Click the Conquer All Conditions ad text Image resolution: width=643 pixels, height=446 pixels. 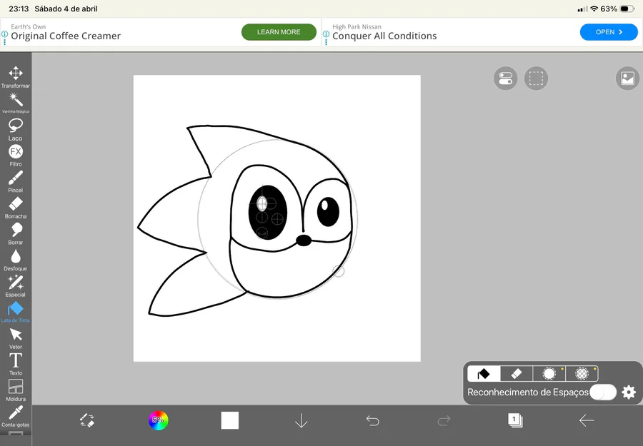(384, 36)
